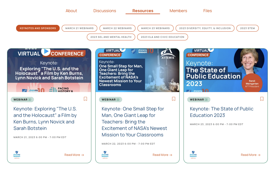The height and width of the screenshot is (170, 276).
Task: Enable the 2023 SEL AND MENTAL HEALTH filter
Action: coord(111,37)
